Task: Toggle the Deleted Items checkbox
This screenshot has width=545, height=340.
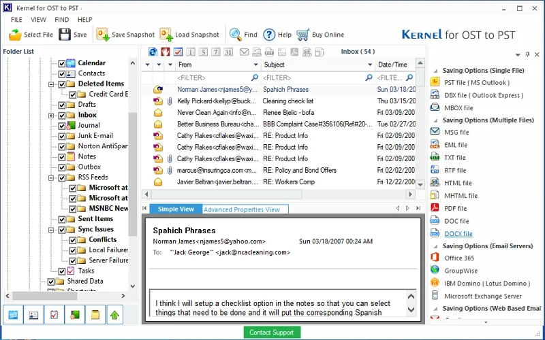Action: click(62, 84)
